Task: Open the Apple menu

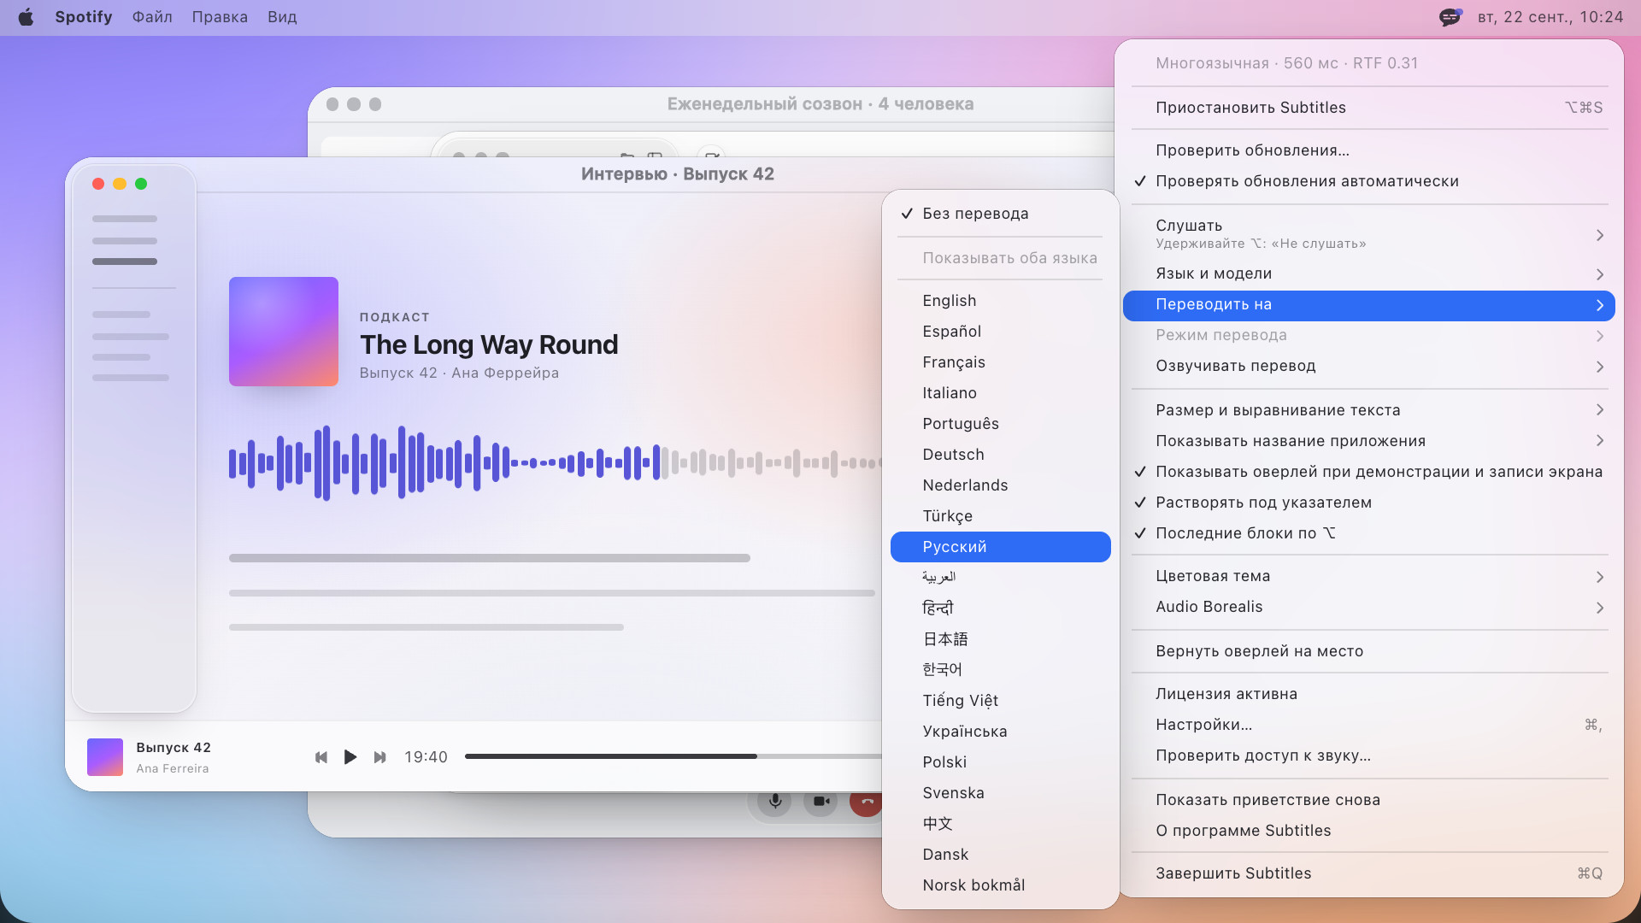Action: coord(26,17)
